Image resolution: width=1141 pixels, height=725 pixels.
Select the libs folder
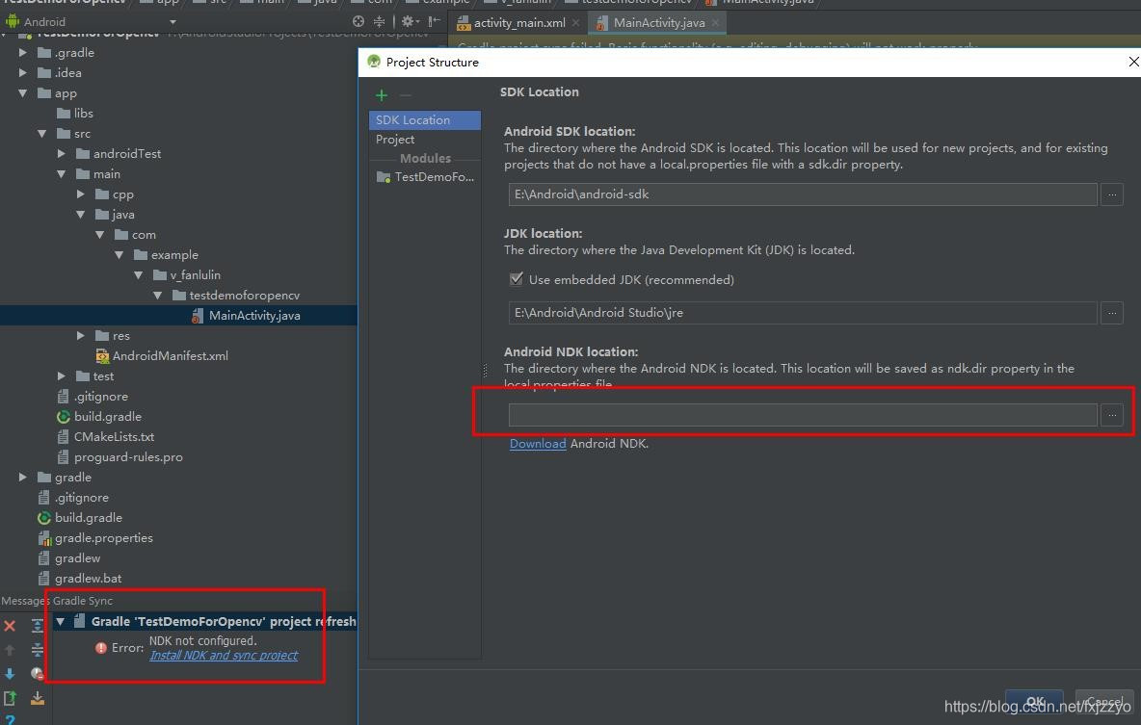point(84,114)
